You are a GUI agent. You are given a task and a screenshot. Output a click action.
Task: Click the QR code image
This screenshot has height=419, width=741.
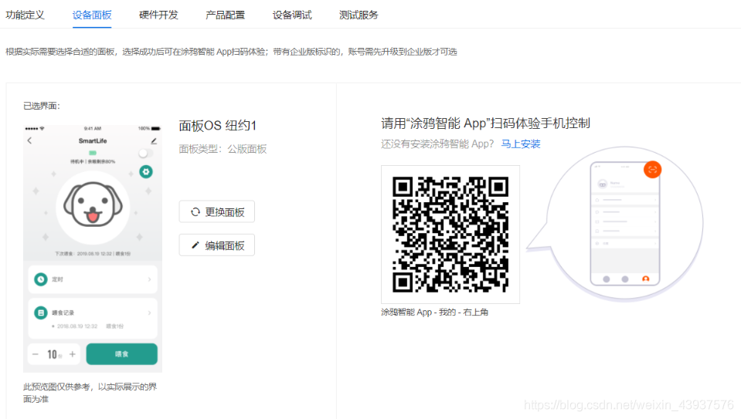click(x=450, y=235)
